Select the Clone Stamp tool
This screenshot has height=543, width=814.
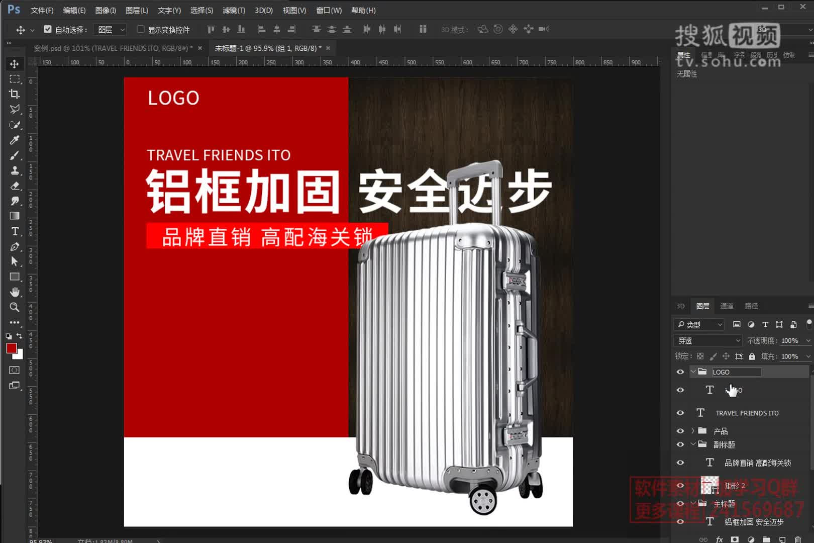click(x=15, y=171)
